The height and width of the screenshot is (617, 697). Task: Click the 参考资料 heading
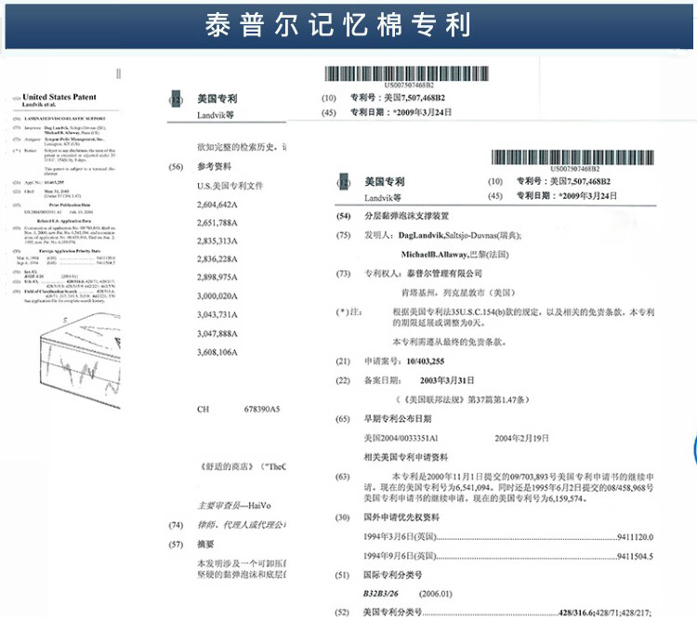click(x=215, y=166)
